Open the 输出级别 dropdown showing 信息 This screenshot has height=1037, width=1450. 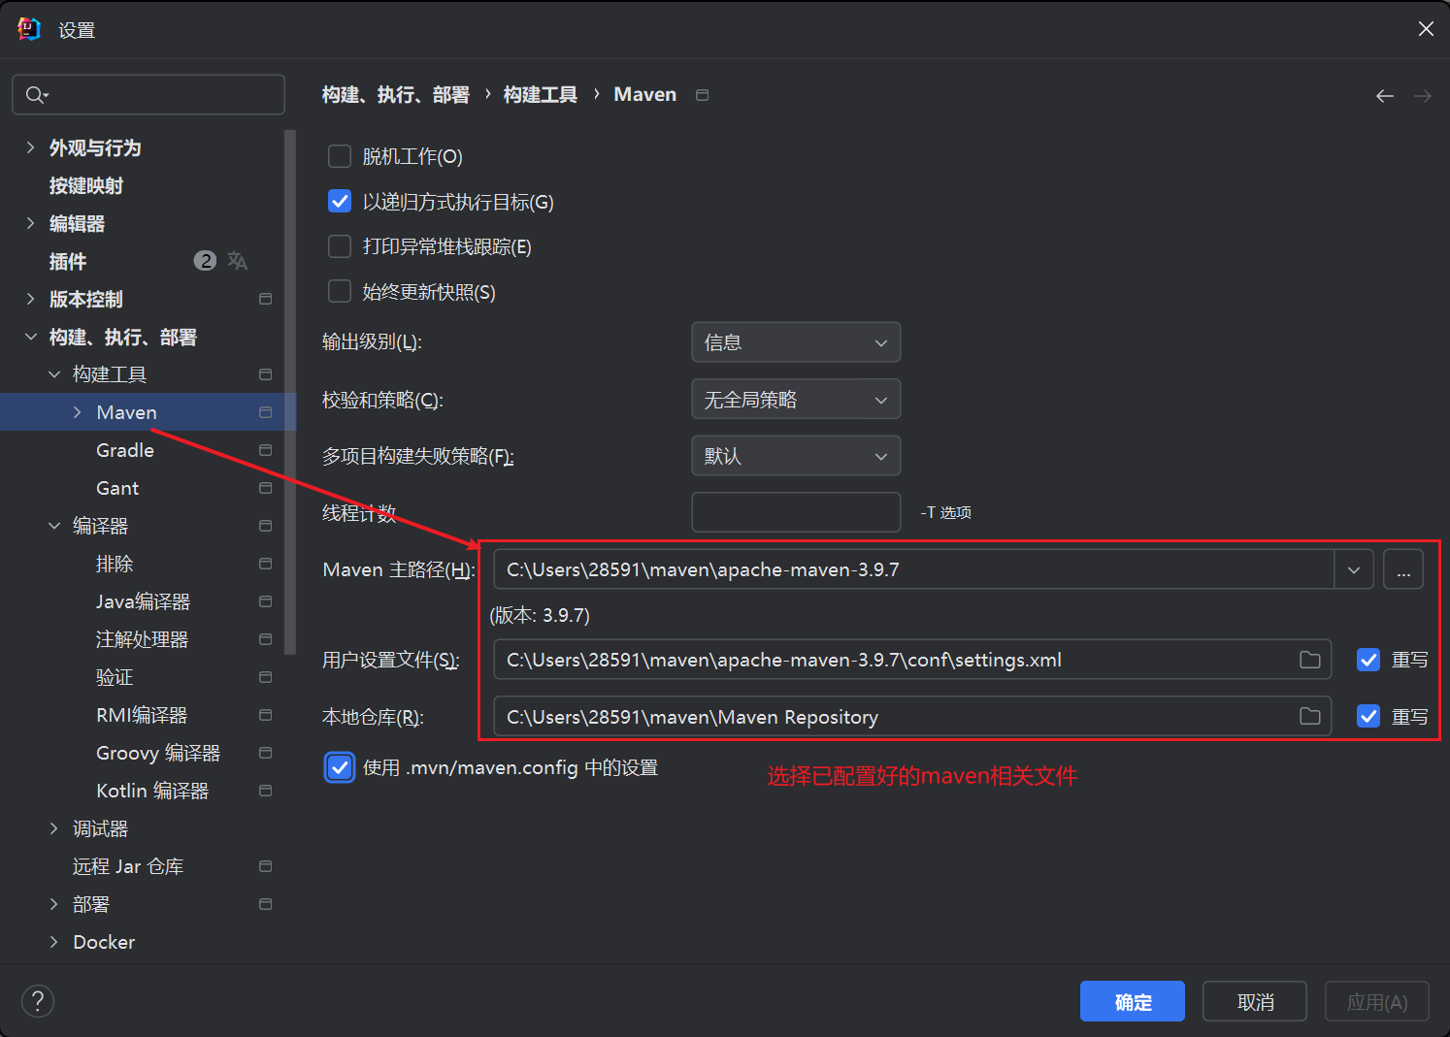(x=796, y=342)
